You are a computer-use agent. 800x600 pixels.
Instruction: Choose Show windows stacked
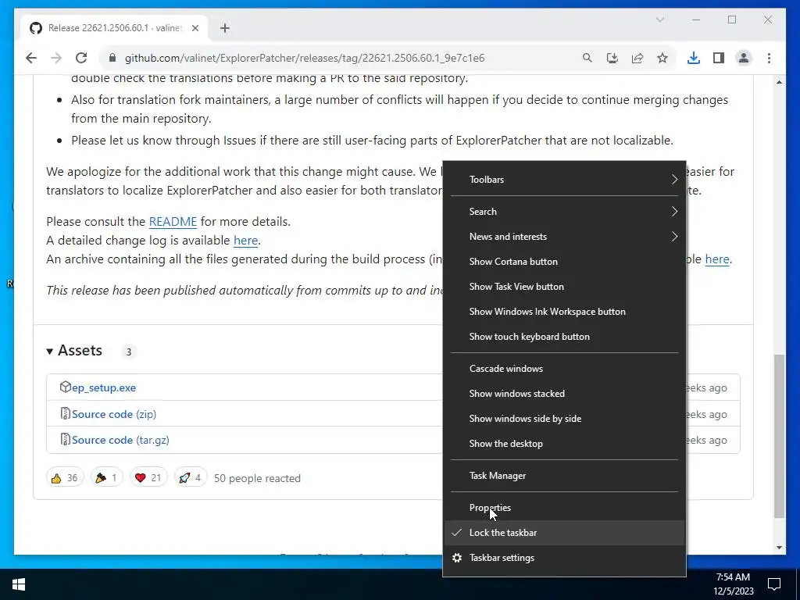click(x=564, y=394)
